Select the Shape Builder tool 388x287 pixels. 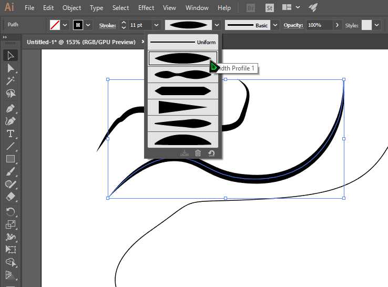11,262
